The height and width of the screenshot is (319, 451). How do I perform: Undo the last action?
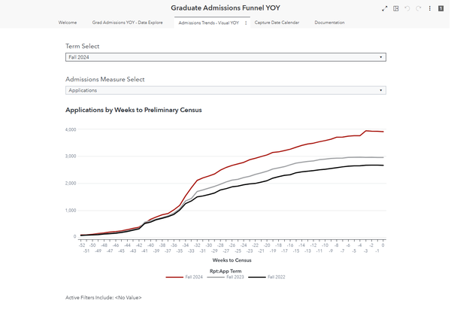(x=407, y=8)
